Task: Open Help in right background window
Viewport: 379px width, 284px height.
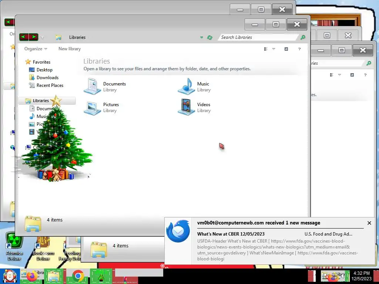Action: [x=365, y=75]
